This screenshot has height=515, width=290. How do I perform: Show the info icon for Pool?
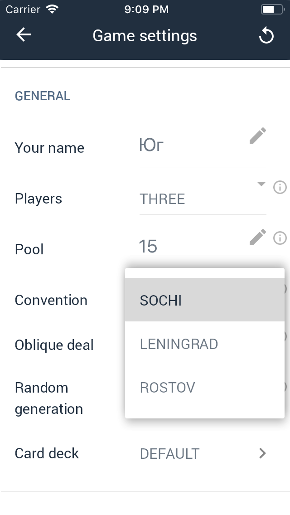tap(280, 238)
